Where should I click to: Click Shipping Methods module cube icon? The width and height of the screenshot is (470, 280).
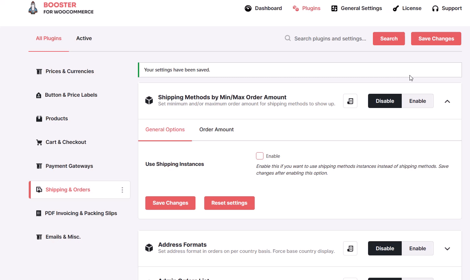149,101
